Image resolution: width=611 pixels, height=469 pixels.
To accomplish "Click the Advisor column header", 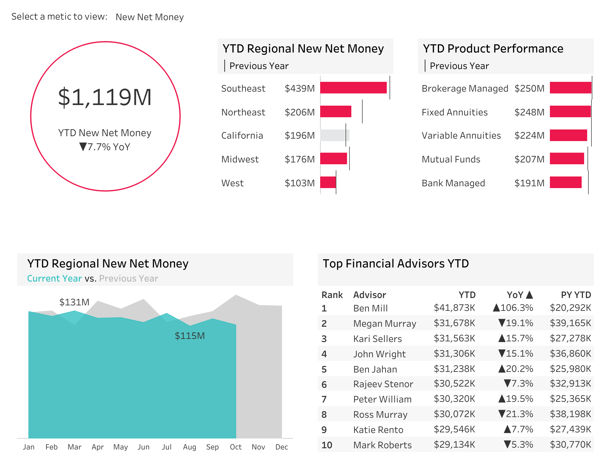I will coord(370,295).
